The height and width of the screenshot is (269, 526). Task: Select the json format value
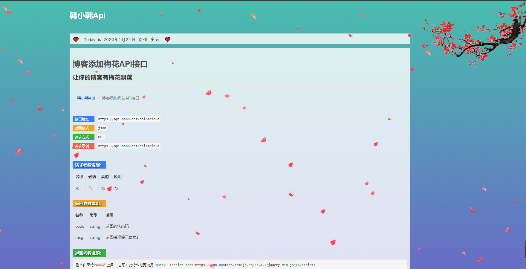102,128
